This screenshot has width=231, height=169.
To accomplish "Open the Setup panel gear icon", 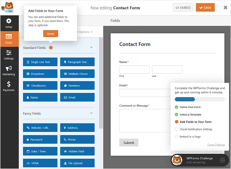I will click(x=9, y=21).
